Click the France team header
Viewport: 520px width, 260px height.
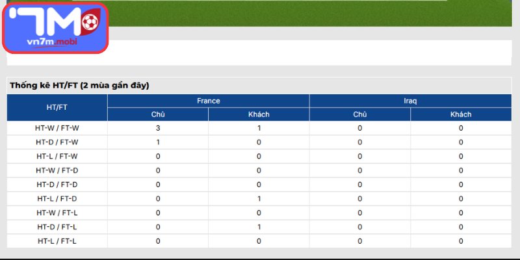(208, 101)
